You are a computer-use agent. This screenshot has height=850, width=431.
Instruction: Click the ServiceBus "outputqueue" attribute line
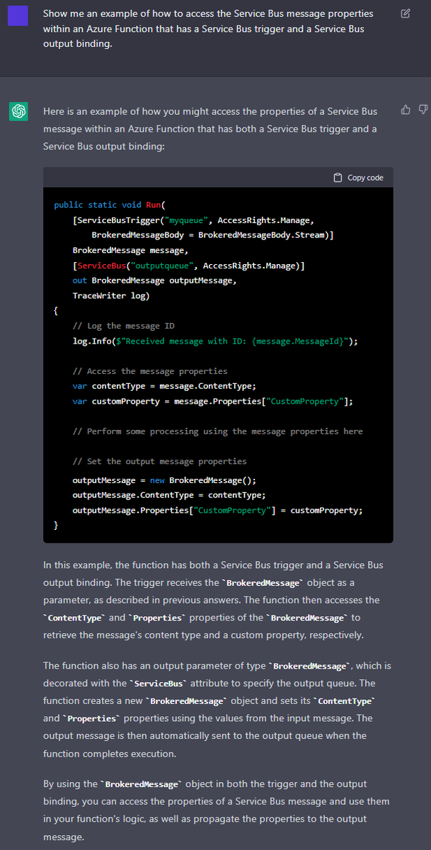coord(188,266)
